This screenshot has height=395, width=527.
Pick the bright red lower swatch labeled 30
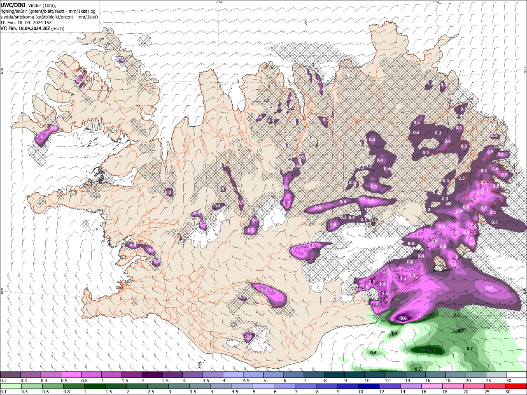tap(516, 386)
